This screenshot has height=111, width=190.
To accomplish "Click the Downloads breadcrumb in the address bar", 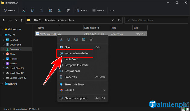I will [x=51, y=20].
